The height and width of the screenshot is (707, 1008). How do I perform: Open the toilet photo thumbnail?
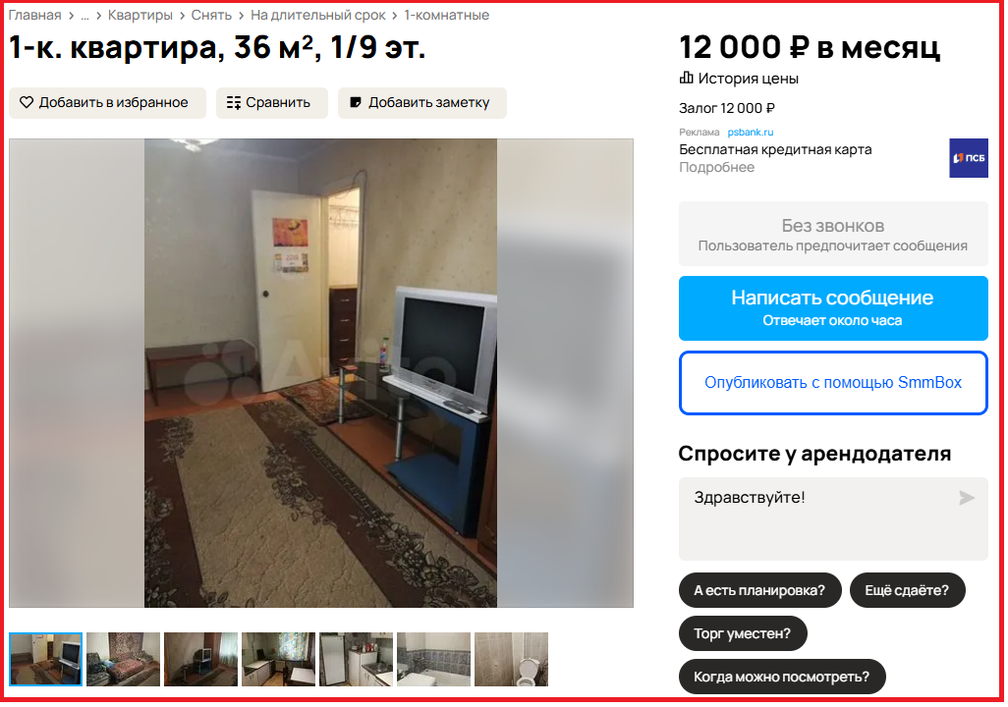511,660
